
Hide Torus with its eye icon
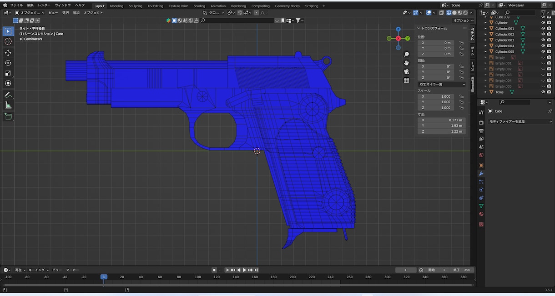coord(543,92)
